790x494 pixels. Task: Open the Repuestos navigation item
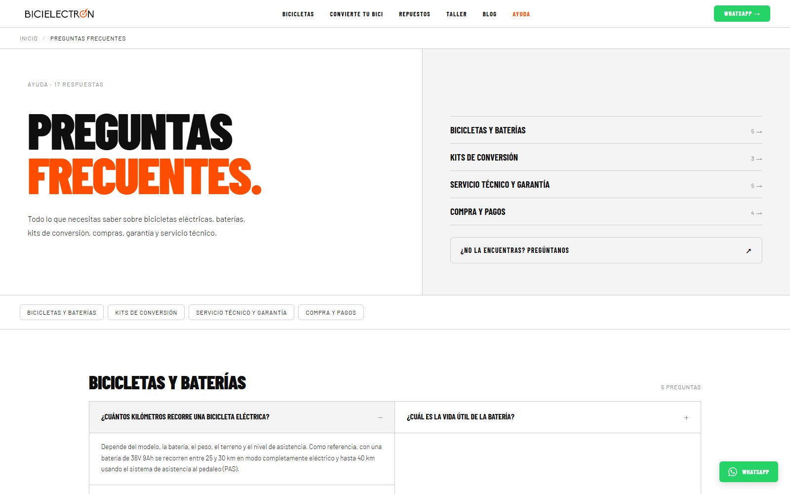415,14
